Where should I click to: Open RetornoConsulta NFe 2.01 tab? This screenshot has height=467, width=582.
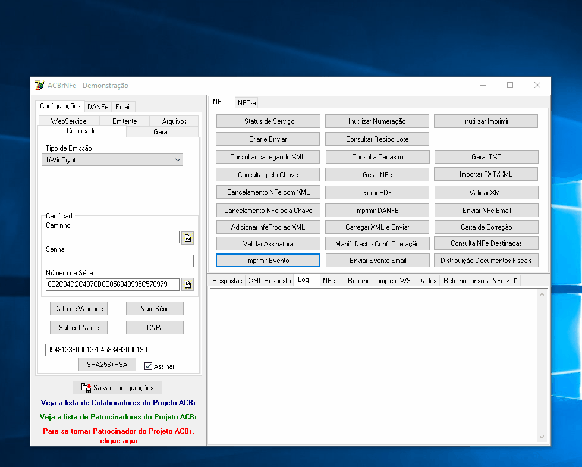pos(480,280)
